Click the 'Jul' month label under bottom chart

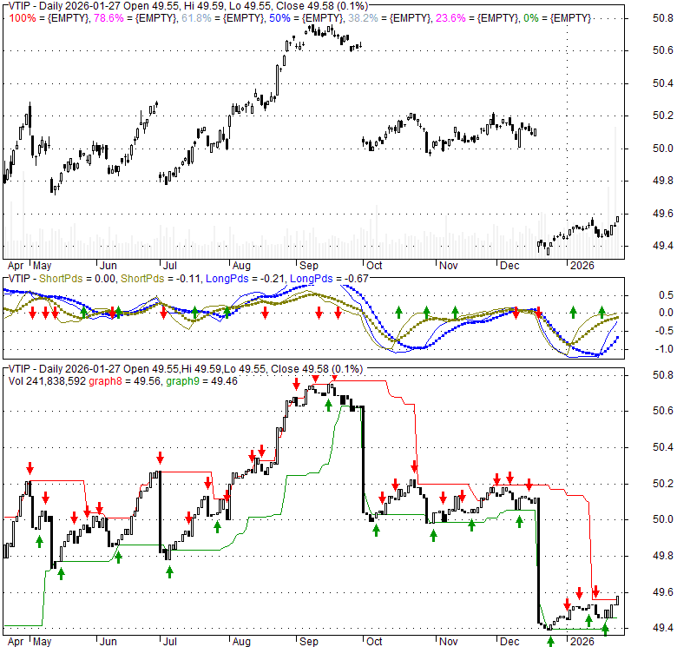tap(169, 642)
